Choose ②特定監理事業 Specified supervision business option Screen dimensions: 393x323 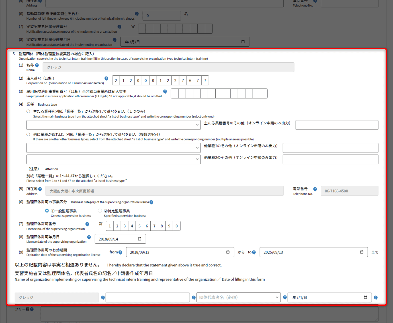tap(100, 211)
